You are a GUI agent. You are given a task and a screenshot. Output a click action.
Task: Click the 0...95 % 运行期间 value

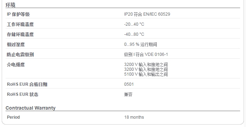coord(140,44)
